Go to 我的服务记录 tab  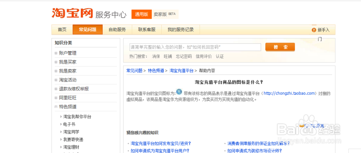(x=180, y=30)
